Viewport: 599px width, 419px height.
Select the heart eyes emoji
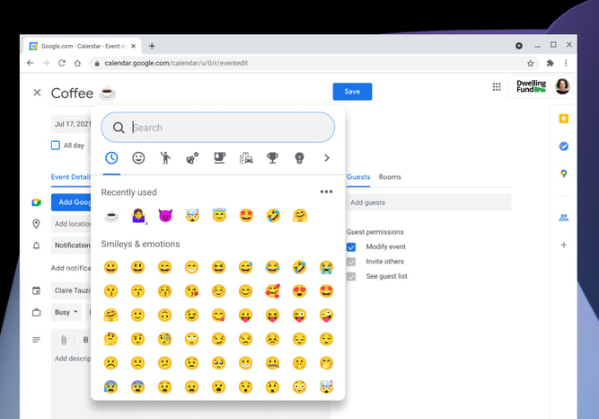click(299, 291)
